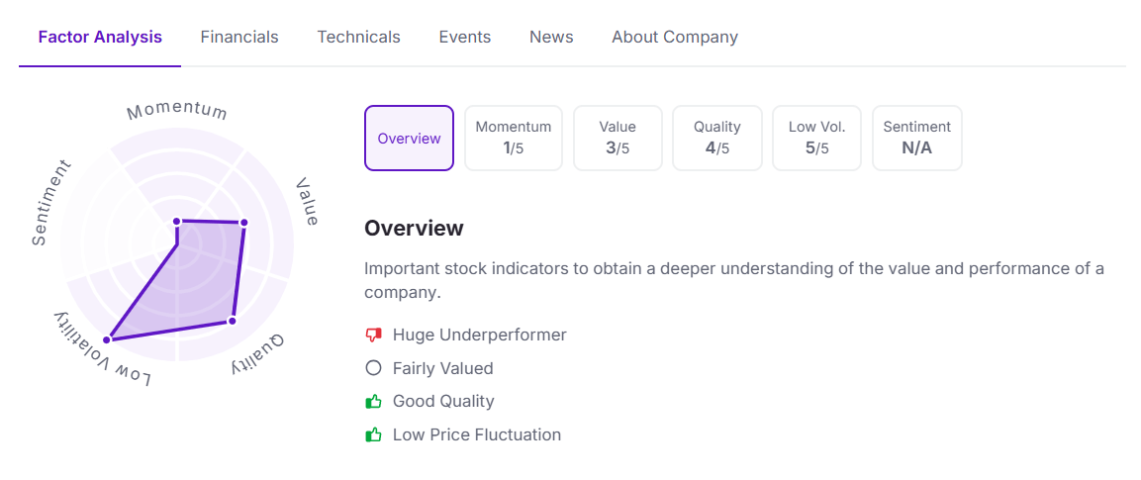Click thumbs-up icon next to Low Price Fluctuation
This screenshot has height=480, width=1141.
(x=373, y=434)
